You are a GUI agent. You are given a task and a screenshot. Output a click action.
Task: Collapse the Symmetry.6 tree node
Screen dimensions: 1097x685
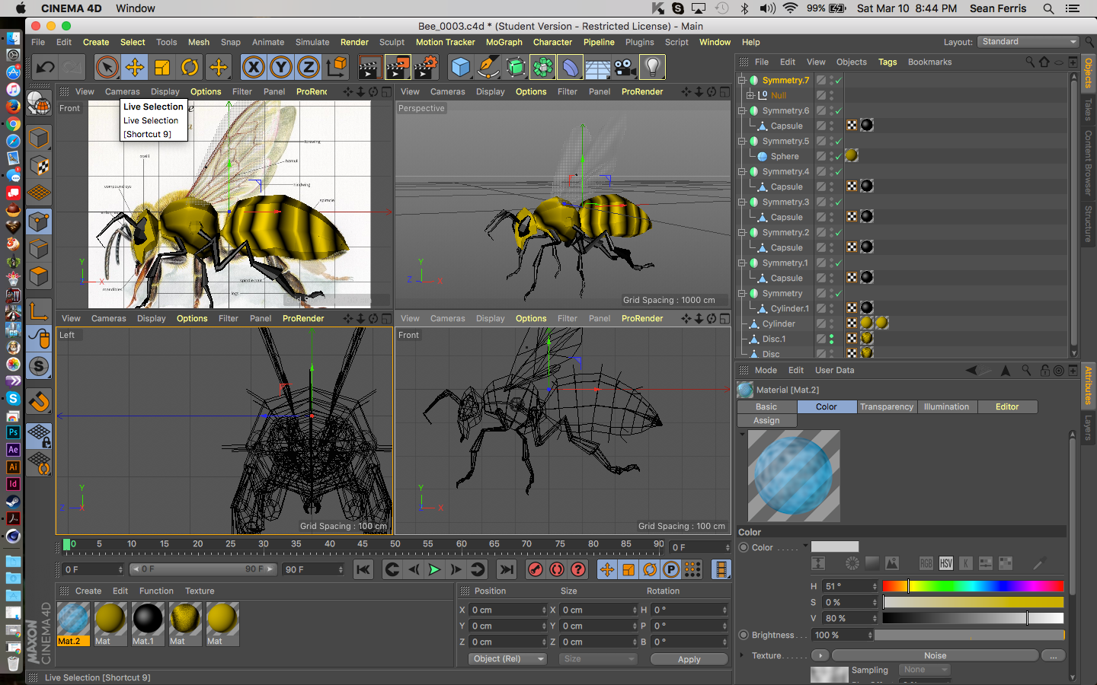[x=742, y=110]
